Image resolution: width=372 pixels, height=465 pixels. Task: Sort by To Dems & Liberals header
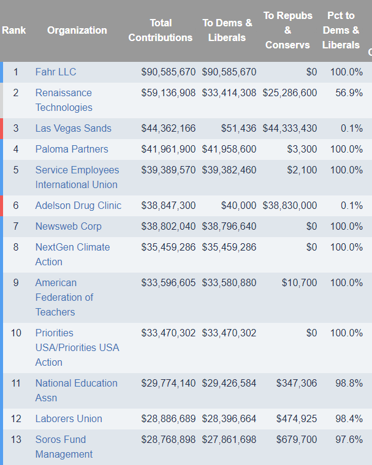[x=227, y=30]
